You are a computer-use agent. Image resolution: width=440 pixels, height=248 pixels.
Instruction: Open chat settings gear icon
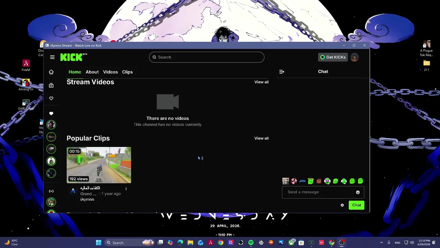tap(342, 205)
